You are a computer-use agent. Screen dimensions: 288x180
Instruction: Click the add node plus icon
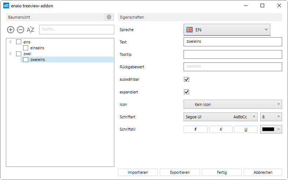coord(11,30)
